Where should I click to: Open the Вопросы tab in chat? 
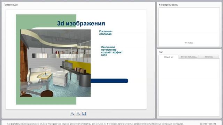[209, 57]
